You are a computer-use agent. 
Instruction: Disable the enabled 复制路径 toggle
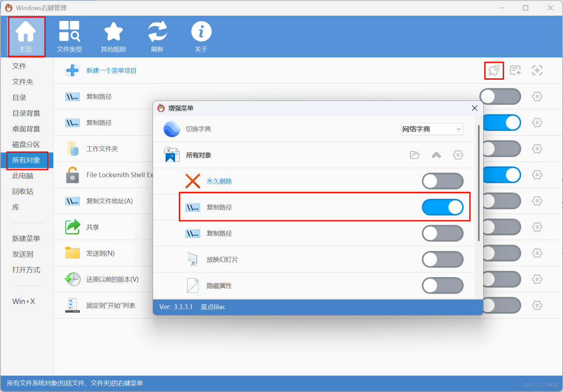point(443,207)
